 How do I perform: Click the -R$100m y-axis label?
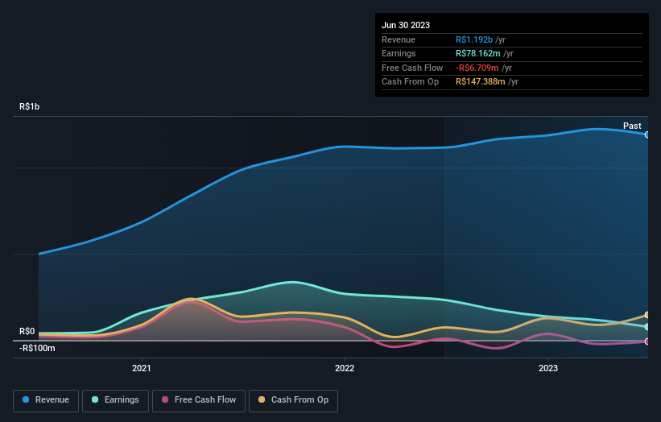tap(37, 348)
